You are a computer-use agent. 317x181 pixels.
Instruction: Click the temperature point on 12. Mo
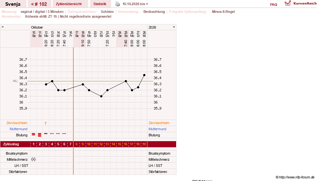tap(46, 85)
